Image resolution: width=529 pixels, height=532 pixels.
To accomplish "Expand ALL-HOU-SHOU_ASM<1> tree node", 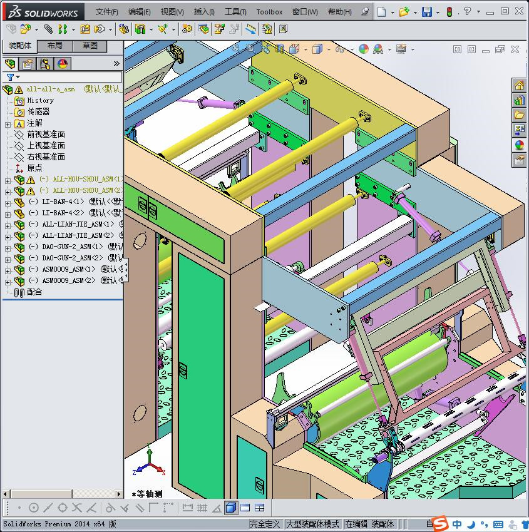I will pyautogui.click(x=8, y=181).
